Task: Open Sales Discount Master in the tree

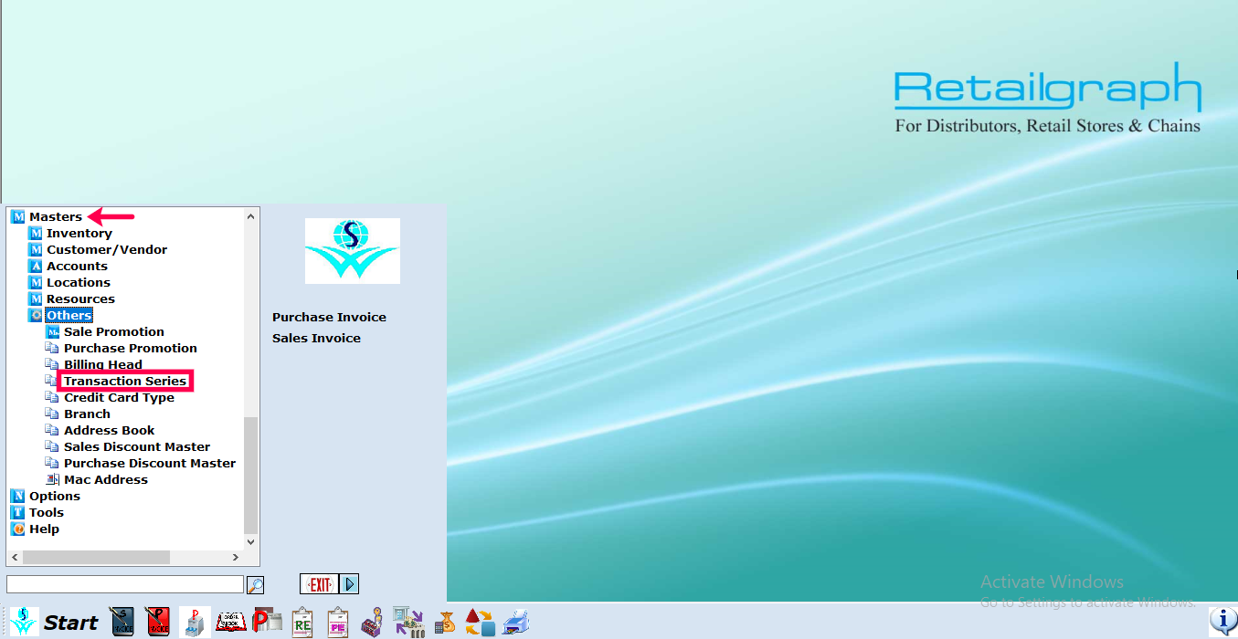Action: click(137, 447)
